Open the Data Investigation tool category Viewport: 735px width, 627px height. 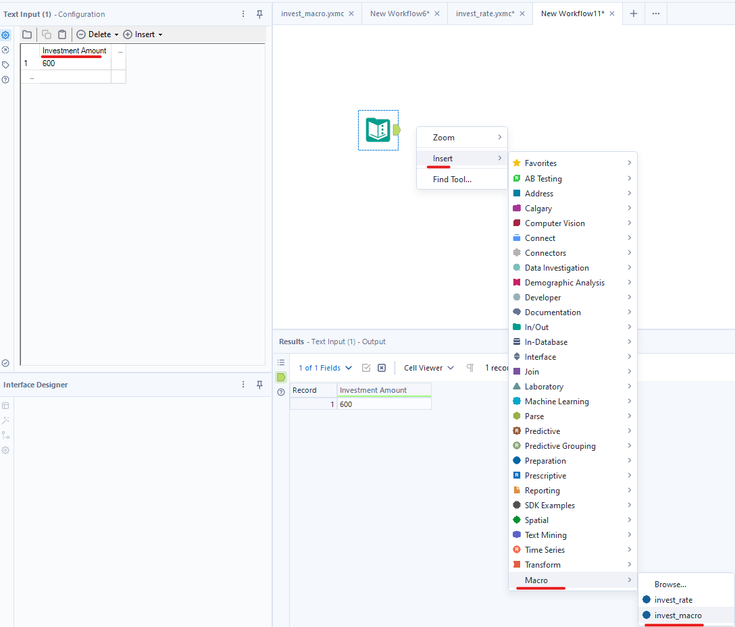572,268
